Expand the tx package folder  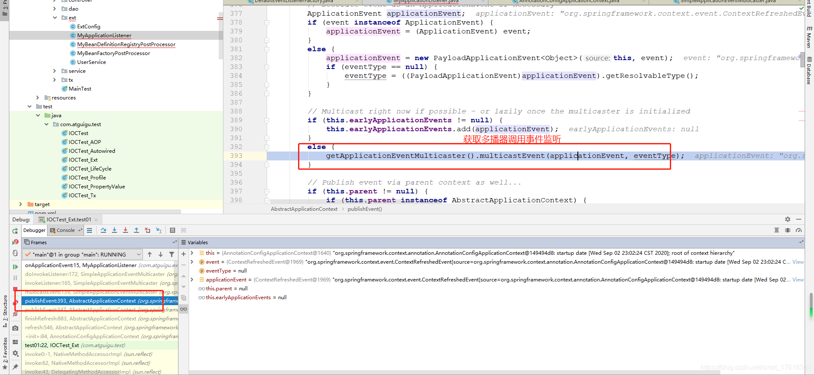55,80
